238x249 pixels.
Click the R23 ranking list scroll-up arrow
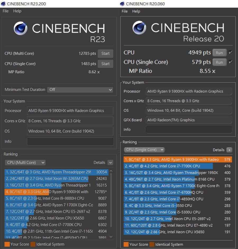tap(111, 171)
